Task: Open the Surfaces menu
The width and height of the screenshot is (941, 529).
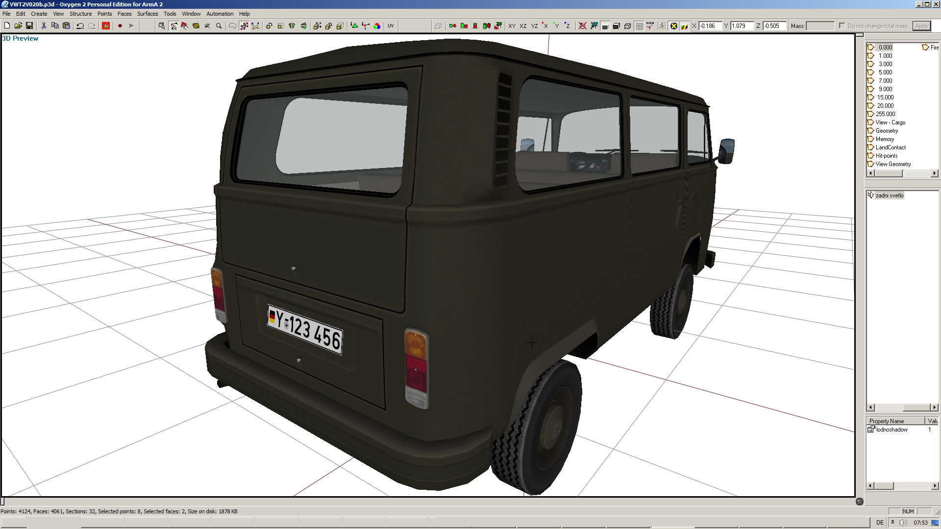Action: (x=147, y=14)
